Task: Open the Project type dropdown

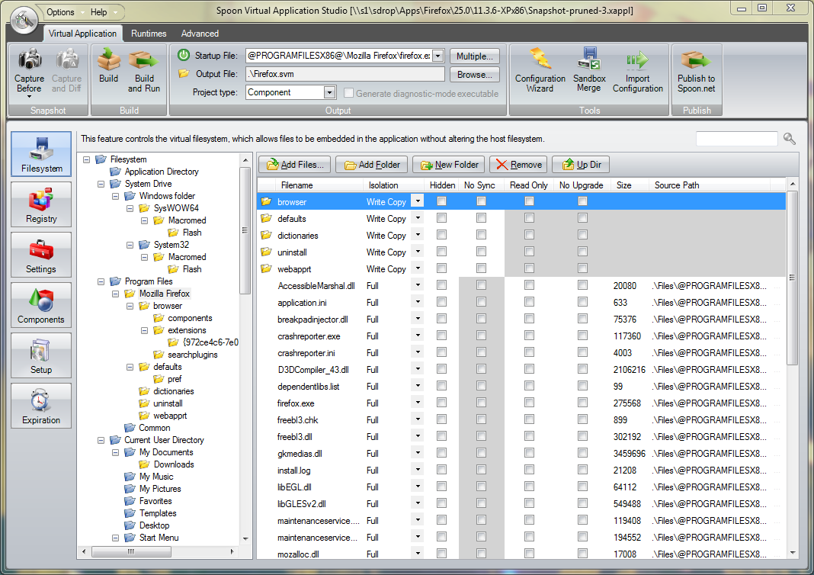Action: coord(329,92)
